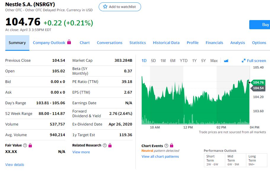270x171 pixels.
Task: Click the Chart Events help question icon
Action: (x=166, y=146)
